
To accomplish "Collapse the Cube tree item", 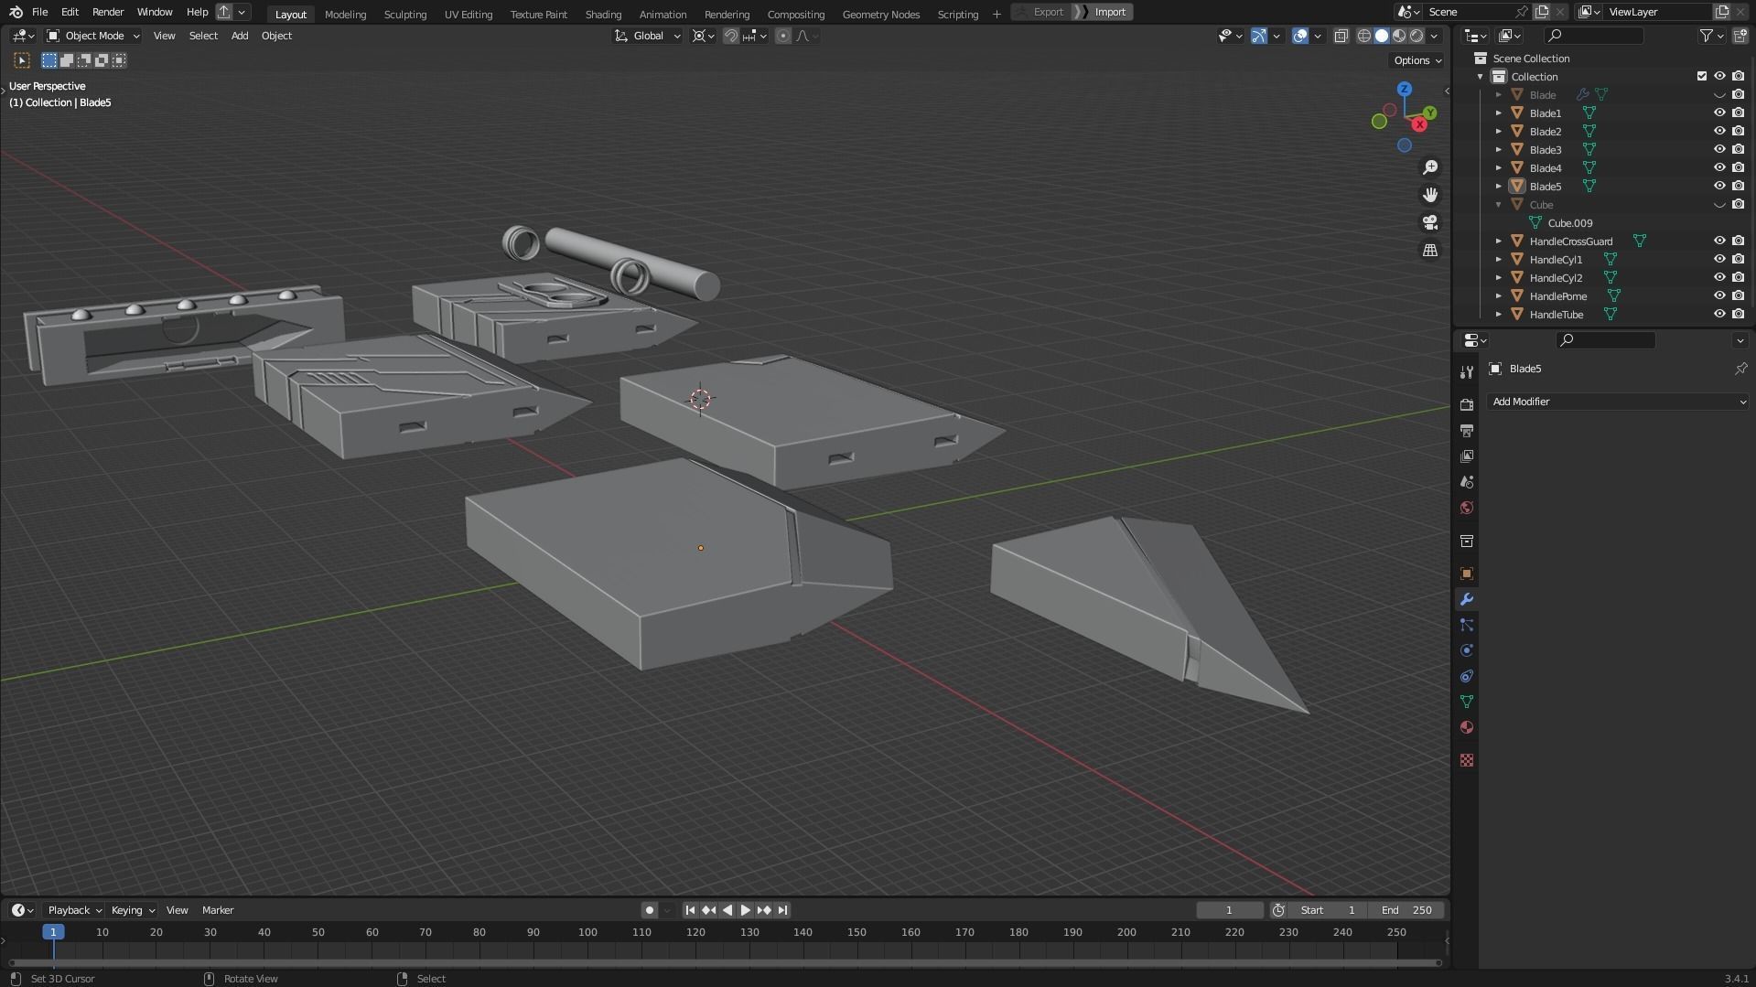I will point(1498,204).
